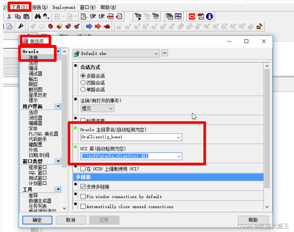The image size is (294, 232).
Task: Select 连接 under Oracle in tree
Action: (x=33, y=58)
